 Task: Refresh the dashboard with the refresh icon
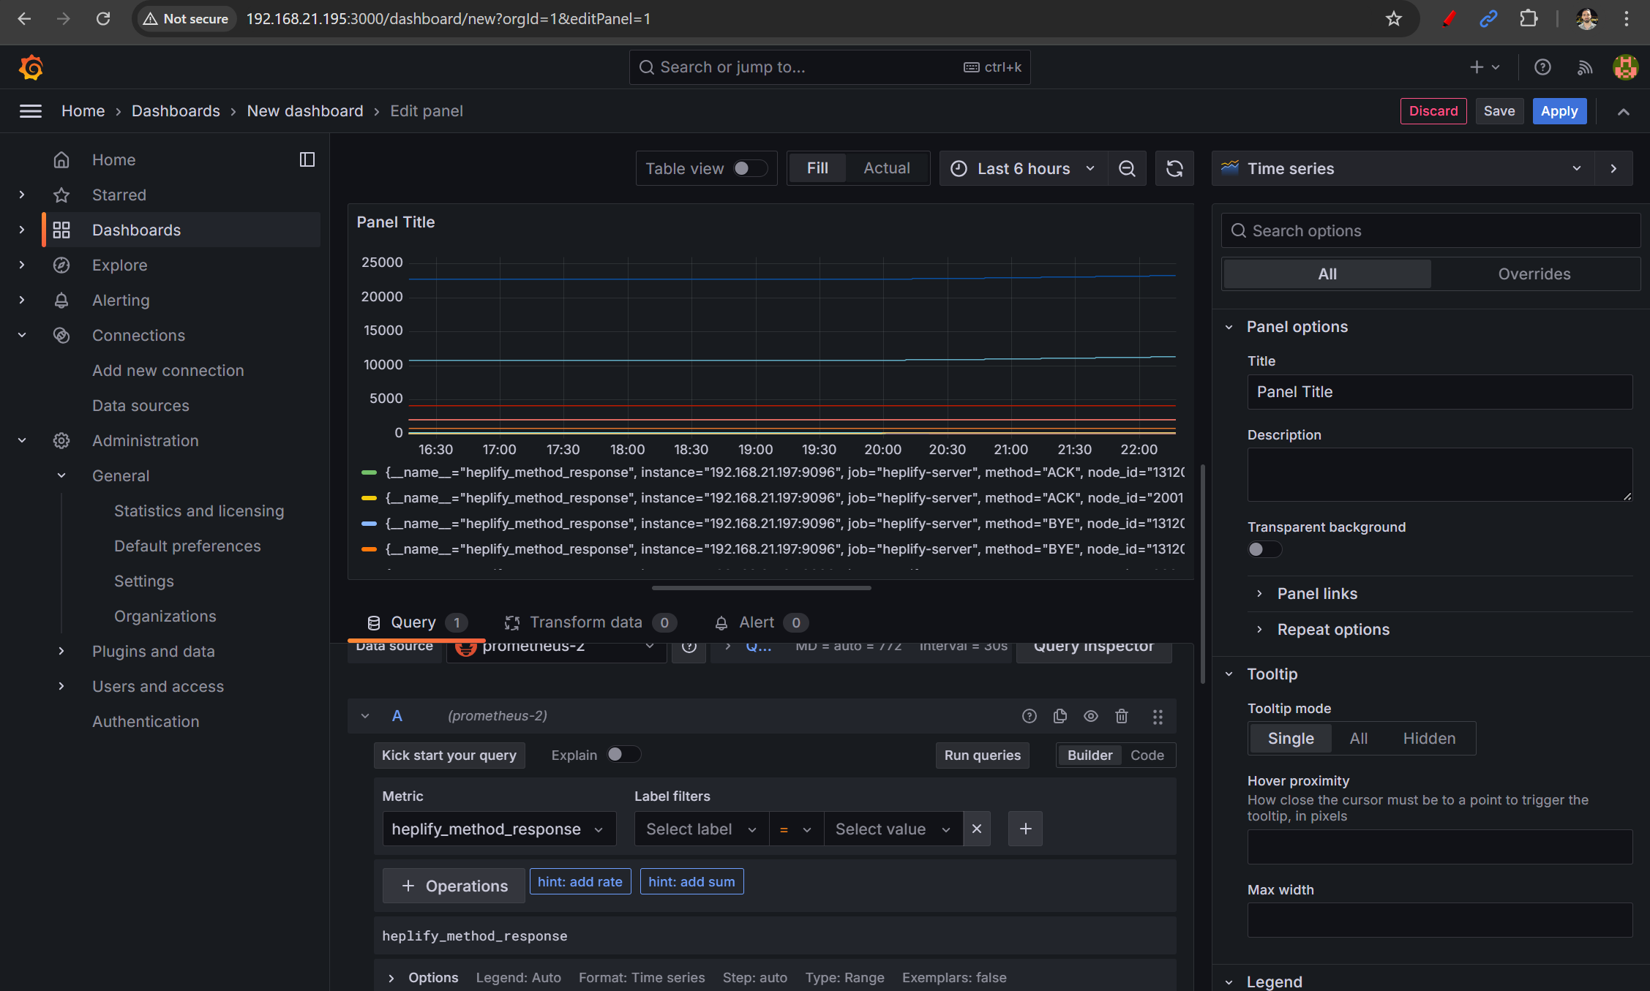tap(1174, 168)
